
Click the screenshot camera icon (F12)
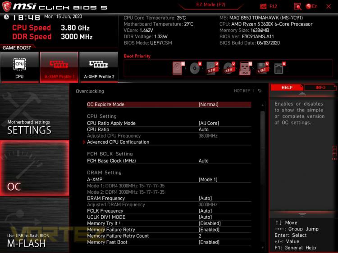pos(264,6)
